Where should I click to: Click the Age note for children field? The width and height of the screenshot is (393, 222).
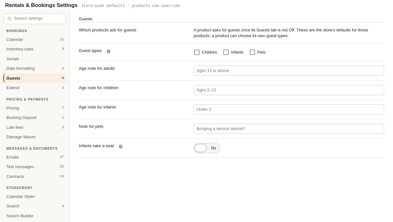[289, 90]
